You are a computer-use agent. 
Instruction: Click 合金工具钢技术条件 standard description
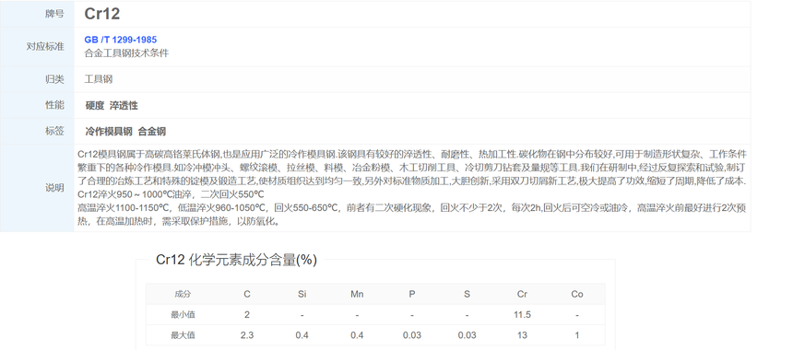126,53
